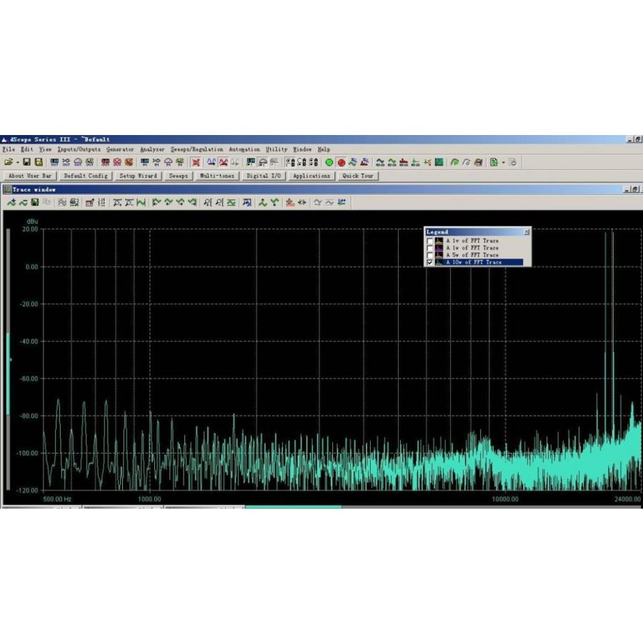Check the topmost trace checkbox in Legend
The width and height of the screenshot is (643, 643).
[429, 241]
